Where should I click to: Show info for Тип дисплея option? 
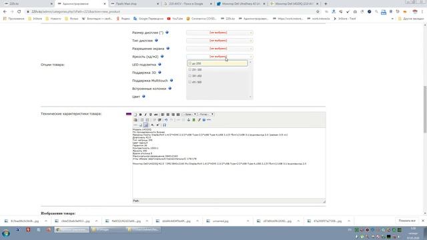tap(156, 40)
